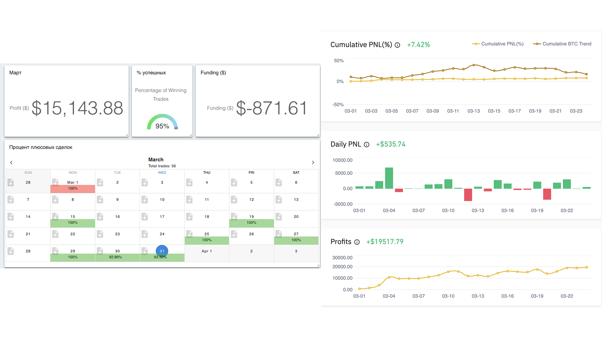The width and height of the screenshot is (602, 338).
Task: Click the 100% bar on March 25
Action: [207, 240]
